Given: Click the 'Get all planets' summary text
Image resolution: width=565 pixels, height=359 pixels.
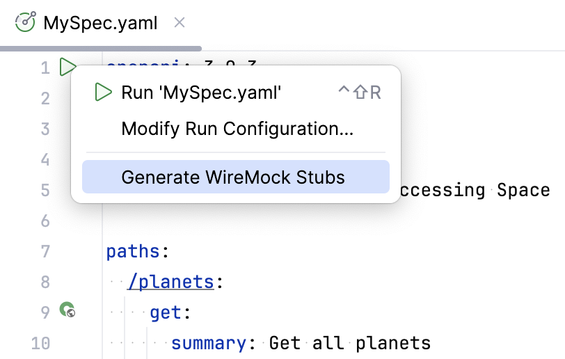Looking at the screenshot, I should (x=349, y=343).
